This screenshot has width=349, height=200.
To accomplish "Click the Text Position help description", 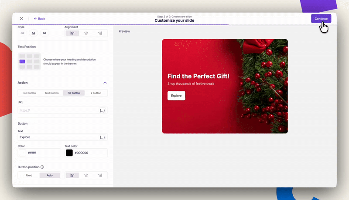I will [69, 62].
